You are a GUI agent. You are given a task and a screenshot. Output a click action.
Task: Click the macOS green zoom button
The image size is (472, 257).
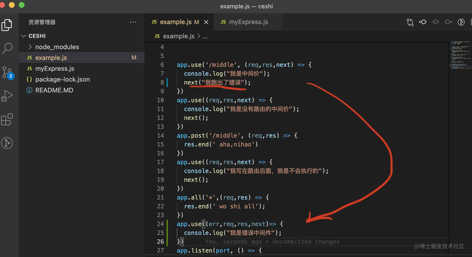tap(22, 5)
